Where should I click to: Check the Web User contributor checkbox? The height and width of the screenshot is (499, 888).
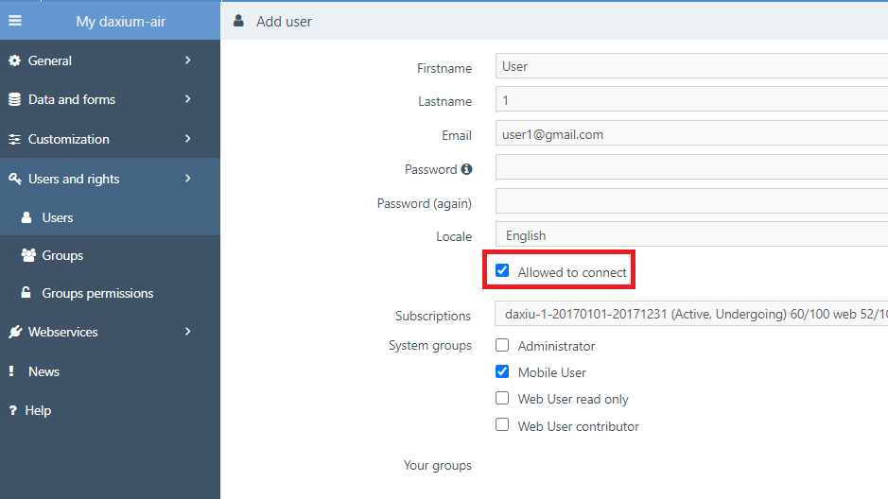pos(502,425)
